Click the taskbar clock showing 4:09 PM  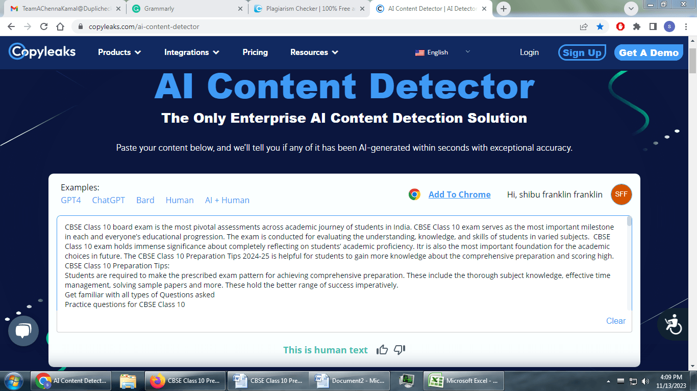point(671,381)
